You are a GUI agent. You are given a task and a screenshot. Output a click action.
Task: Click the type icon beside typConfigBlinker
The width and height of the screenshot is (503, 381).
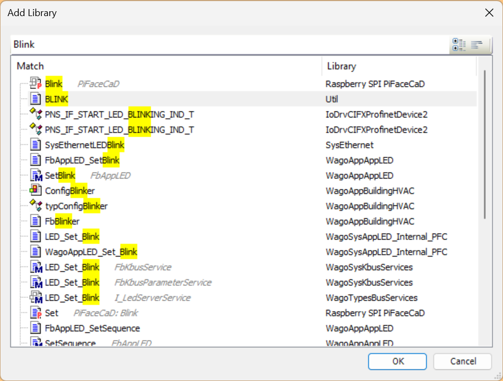(35, 206)
